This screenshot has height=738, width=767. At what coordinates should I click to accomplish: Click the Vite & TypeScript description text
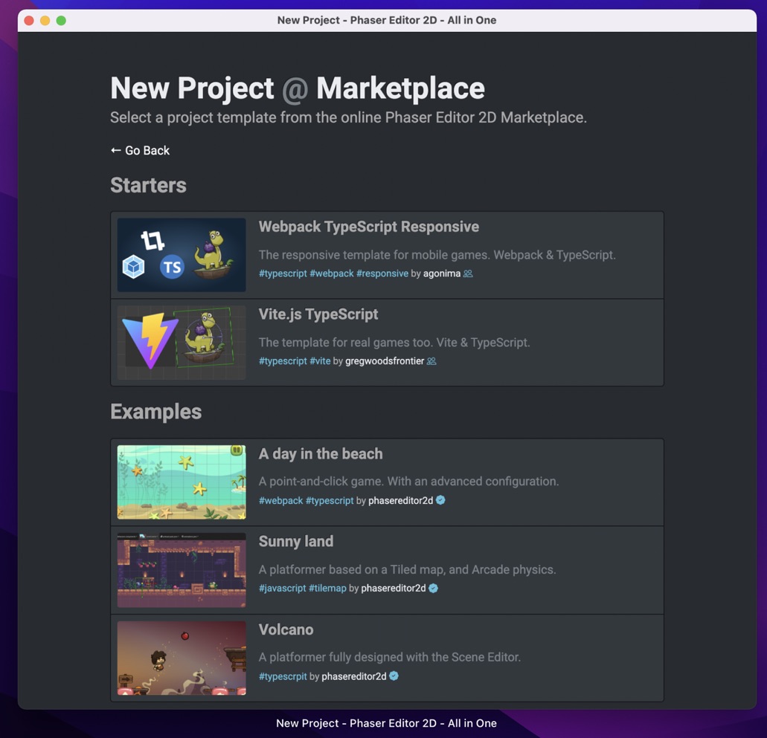click(394, 343)
